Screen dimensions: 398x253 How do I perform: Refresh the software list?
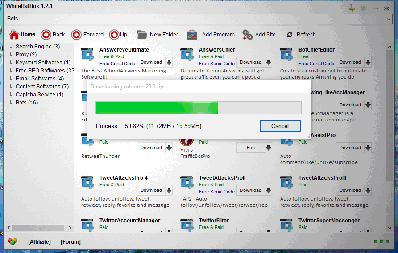[x=290, y=35]
